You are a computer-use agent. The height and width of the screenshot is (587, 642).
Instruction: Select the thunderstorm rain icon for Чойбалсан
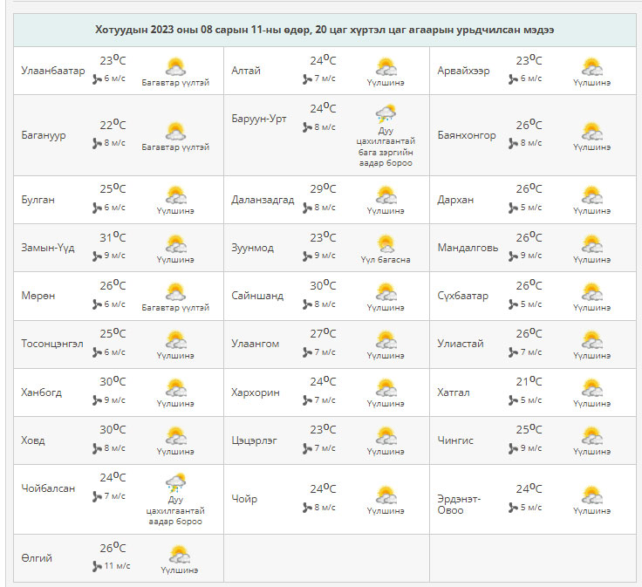coord(175,483)
